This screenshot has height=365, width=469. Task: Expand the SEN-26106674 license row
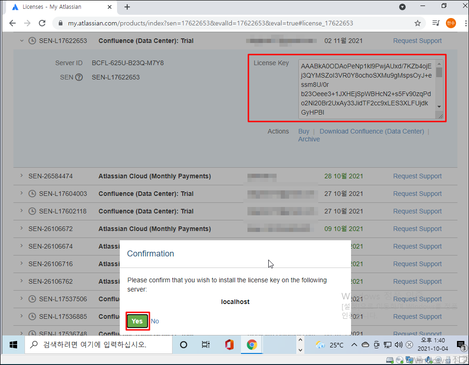(22, 246)
